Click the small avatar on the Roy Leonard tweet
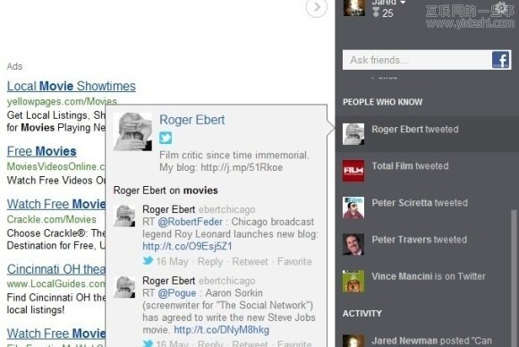The image size is (519, 347). click(124, 216)
